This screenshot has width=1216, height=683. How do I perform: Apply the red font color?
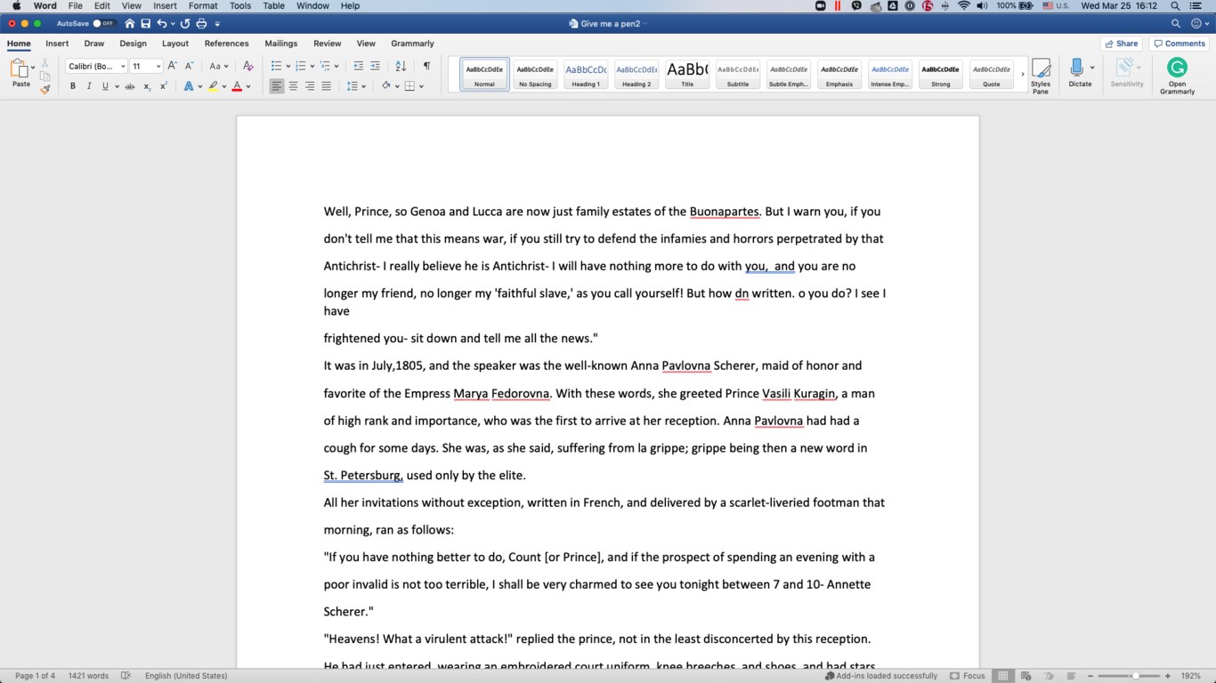tap(237, 86)
